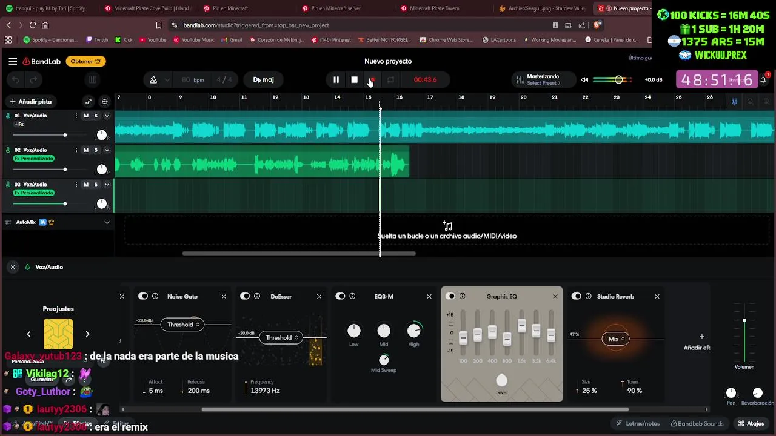Mute track 02 with M button
The width and height of the screenshot is (776, 436).
pos(86,150)
